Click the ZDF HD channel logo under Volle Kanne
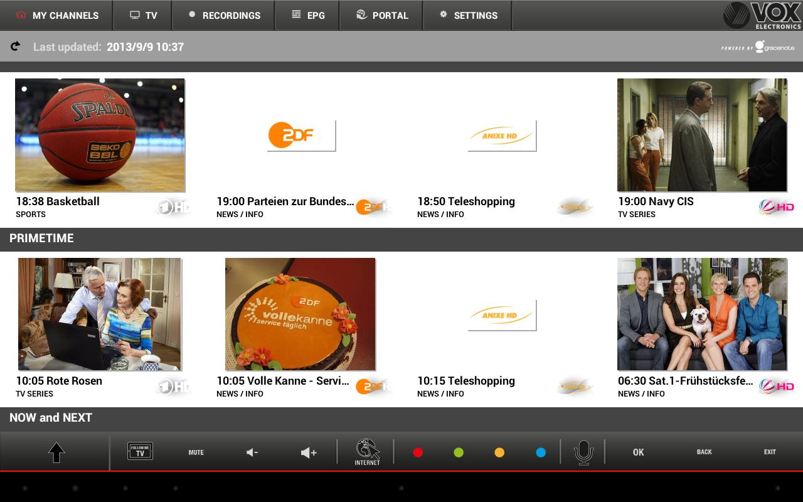803x502 pixels. tap(371, 387)
